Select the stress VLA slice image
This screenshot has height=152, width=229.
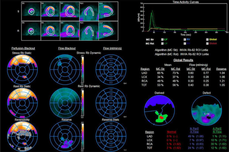click(x=108, y=11)
